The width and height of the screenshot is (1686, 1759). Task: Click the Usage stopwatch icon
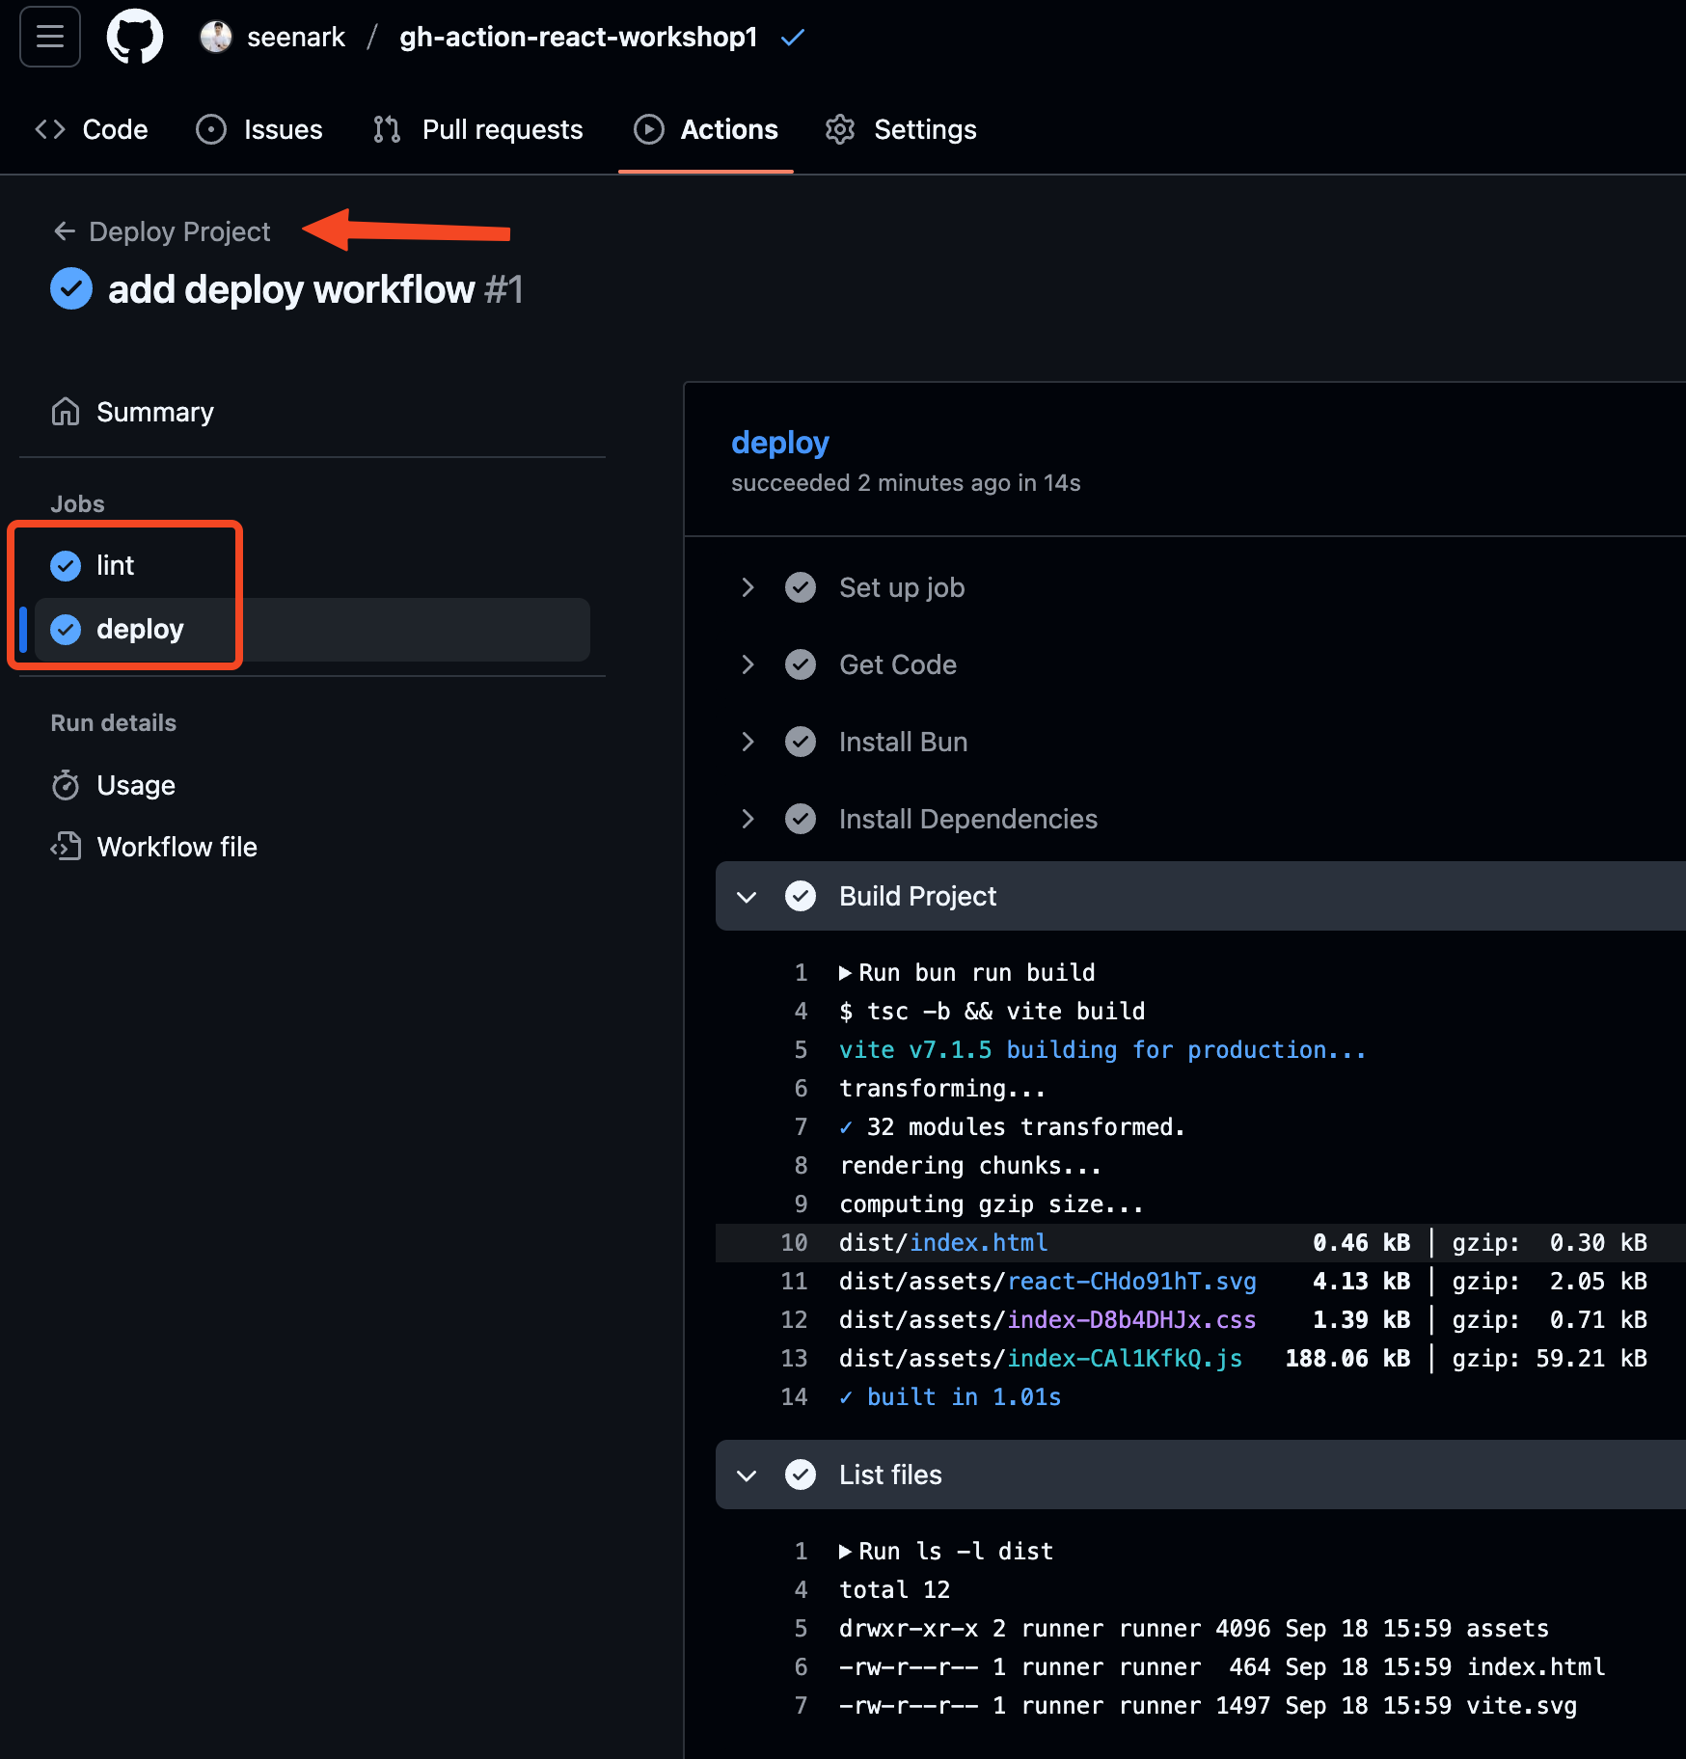point(66,785)
